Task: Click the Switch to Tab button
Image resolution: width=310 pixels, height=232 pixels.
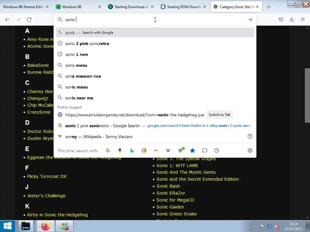Action: (x=219, y=115)
